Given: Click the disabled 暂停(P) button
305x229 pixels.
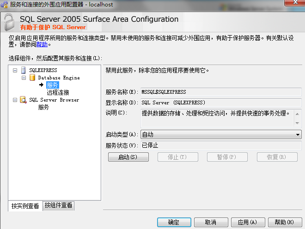Looking at the screenshot, I should [227, 157].
